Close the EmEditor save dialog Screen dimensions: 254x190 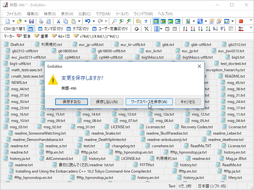(x=199, y=66)
